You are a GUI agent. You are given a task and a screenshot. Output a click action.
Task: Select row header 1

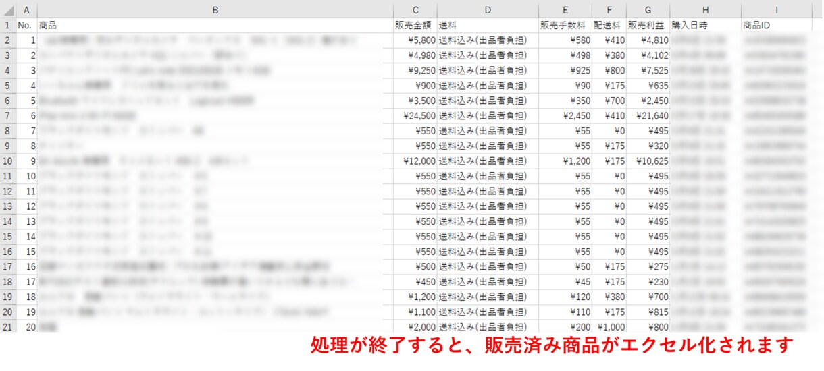coord(7,25)
